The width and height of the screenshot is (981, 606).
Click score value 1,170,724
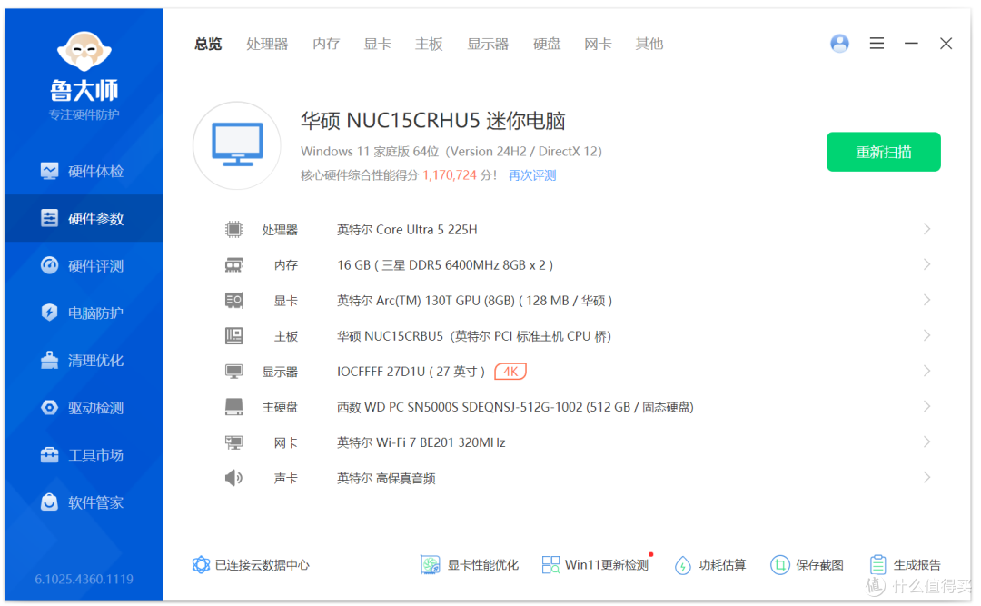click(450, 175)
